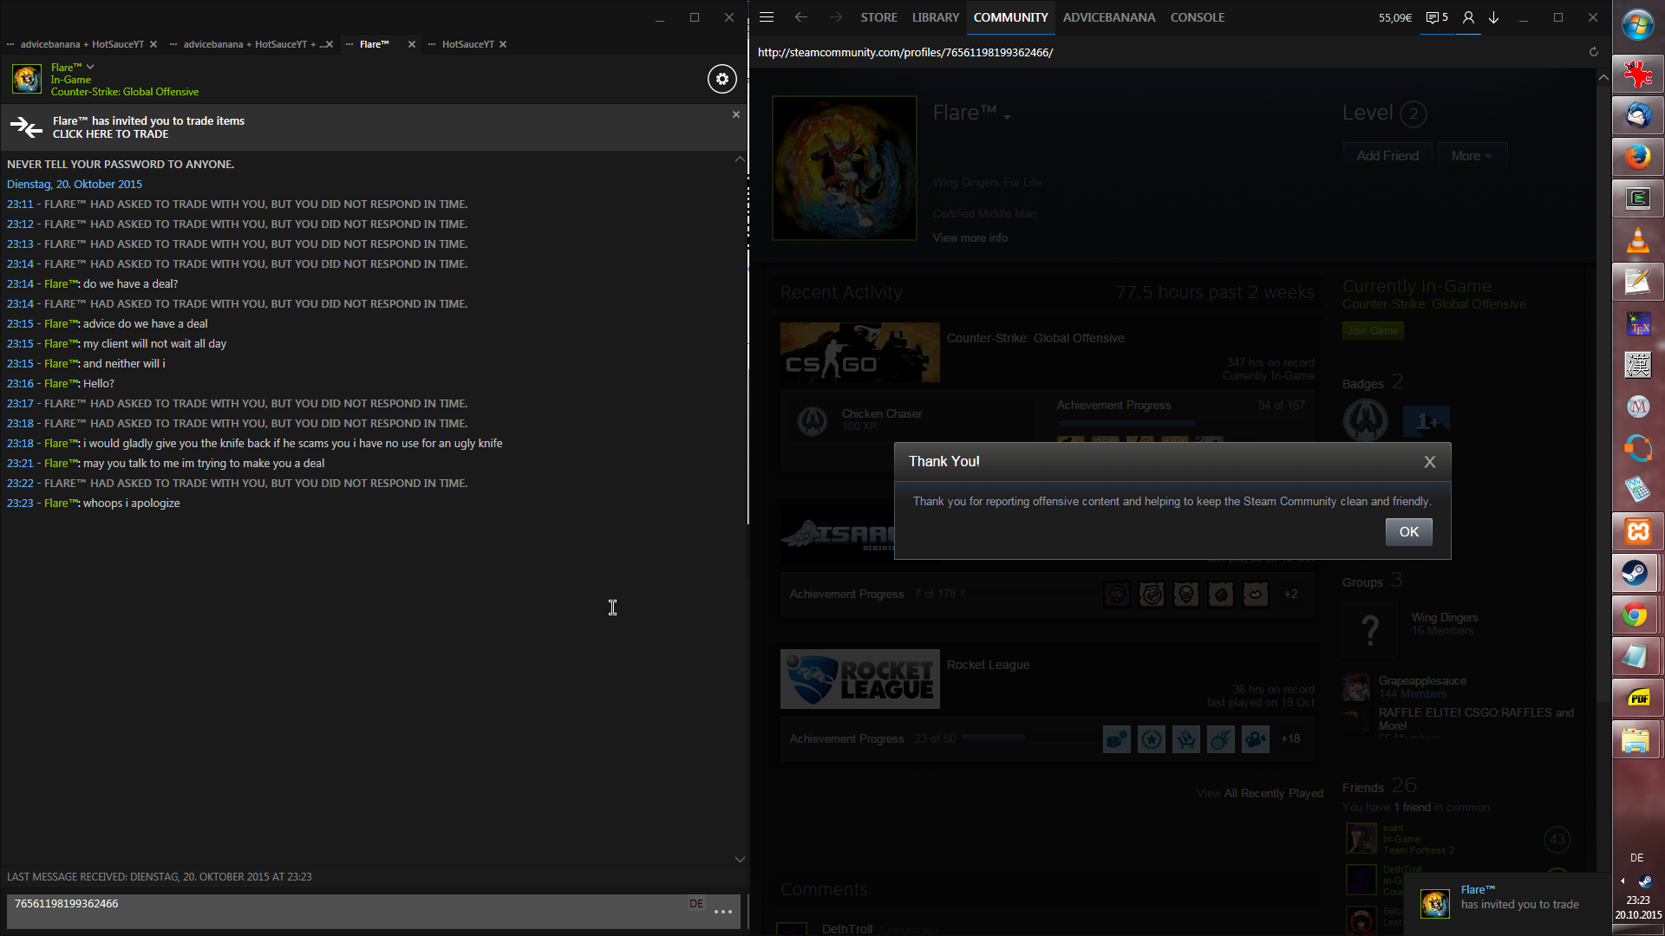The height and width of the screenshot is (936, 1665).
Task: Switch to the HotSauceYT chat tab
Action: coord(467,44)
